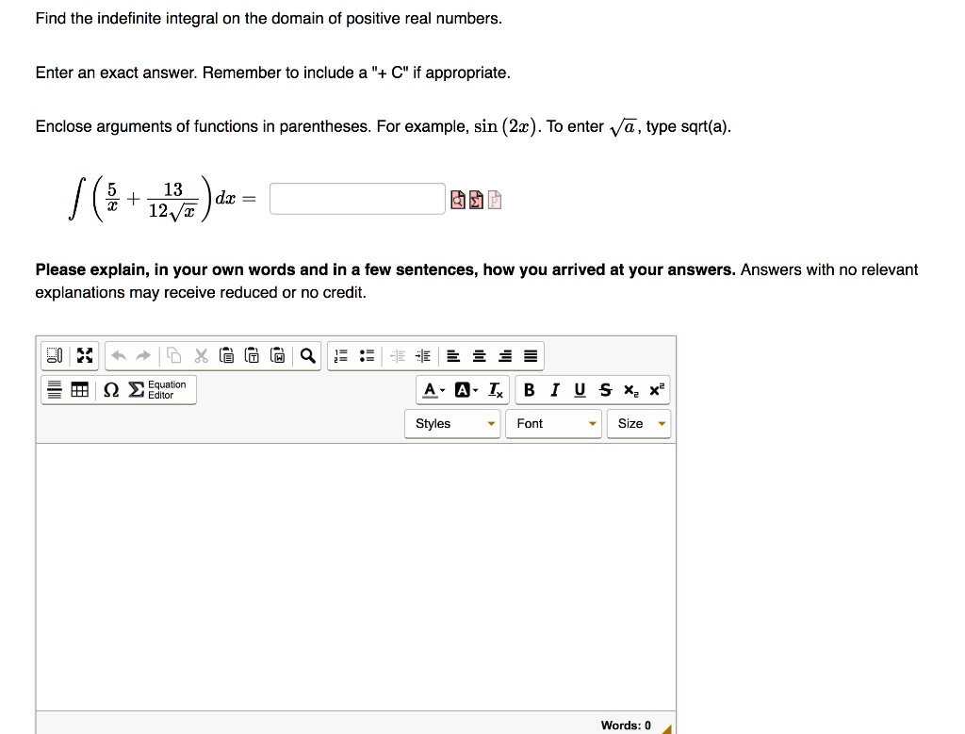Click the preview icon beside answer box
Screen dimensions: 965x734
click(458, 200)
